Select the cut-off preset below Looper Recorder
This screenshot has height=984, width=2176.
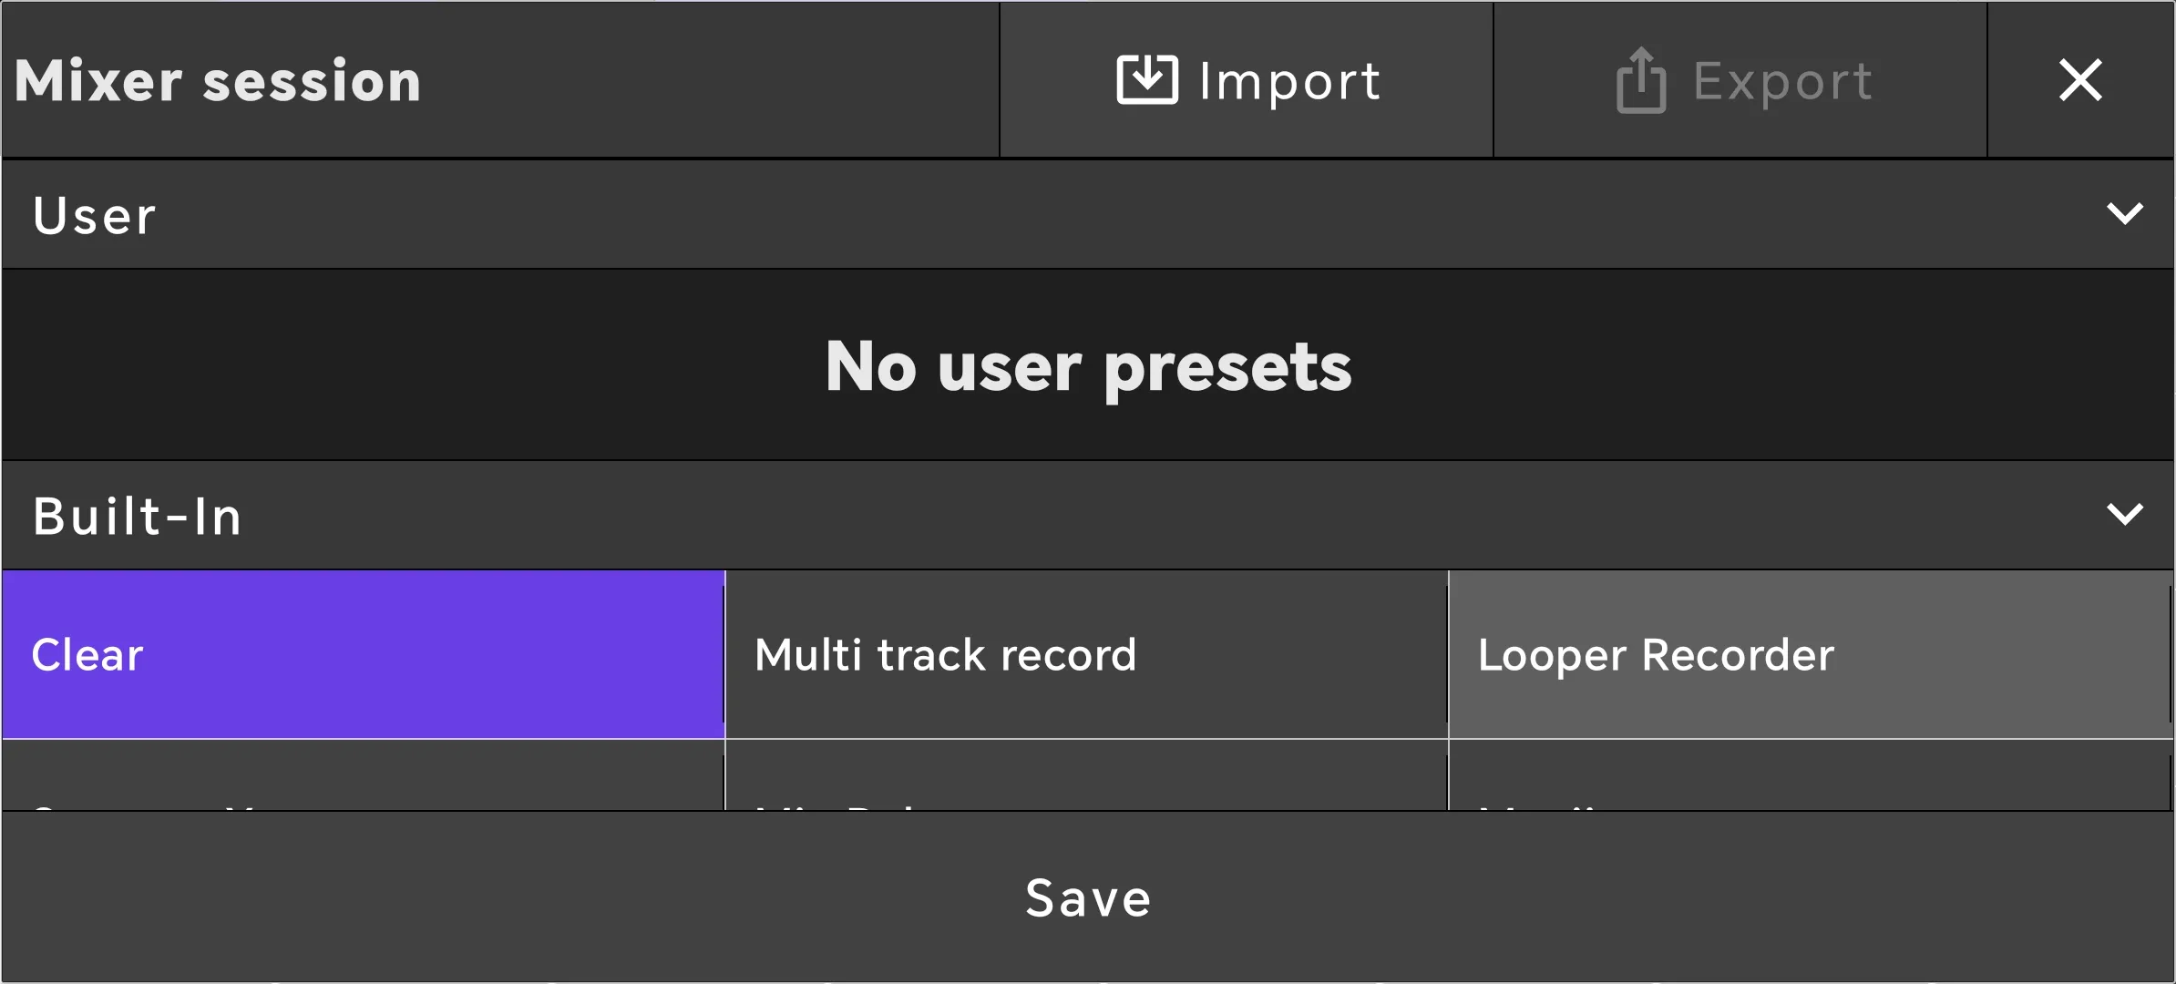coord(1809,776)
